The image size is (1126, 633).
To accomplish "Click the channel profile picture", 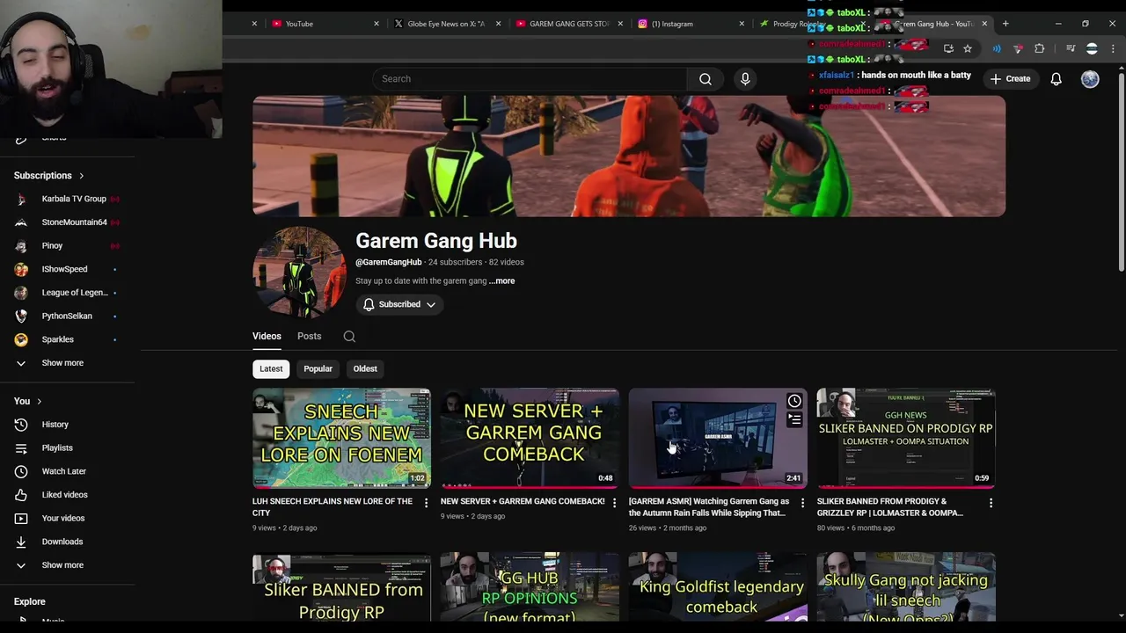I will (299, 273).
